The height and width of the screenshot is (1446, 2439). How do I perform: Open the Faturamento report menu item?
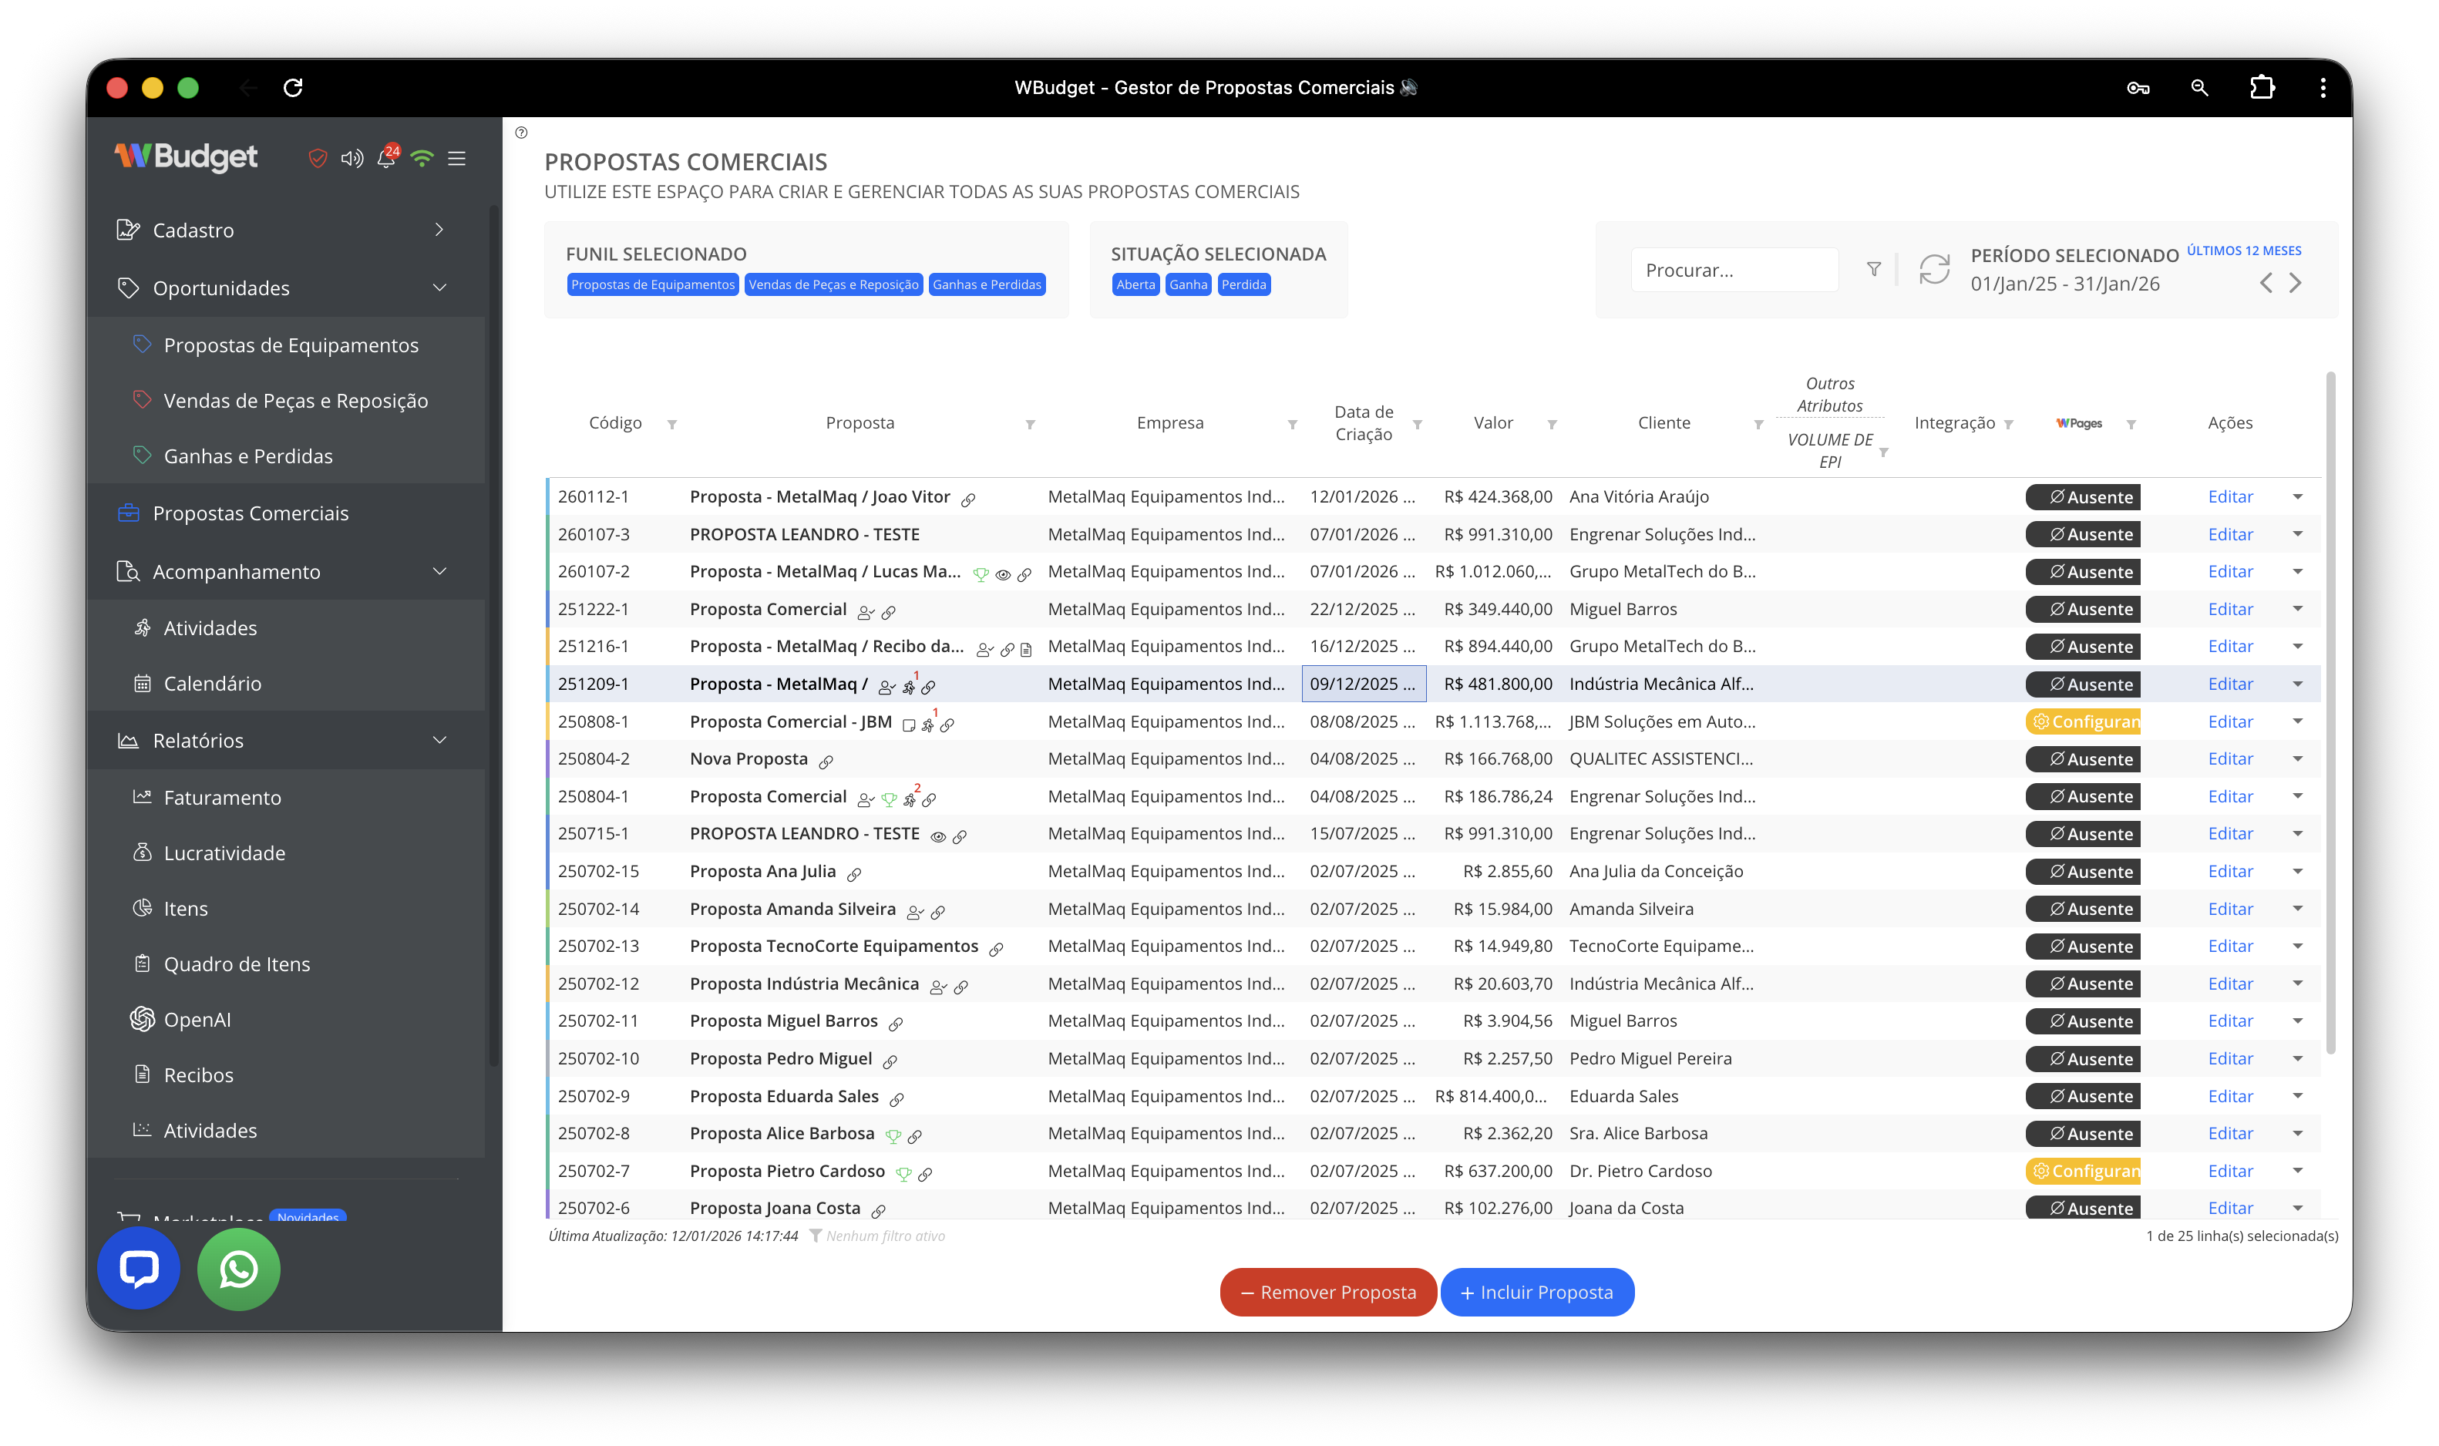tap(222, 797)
